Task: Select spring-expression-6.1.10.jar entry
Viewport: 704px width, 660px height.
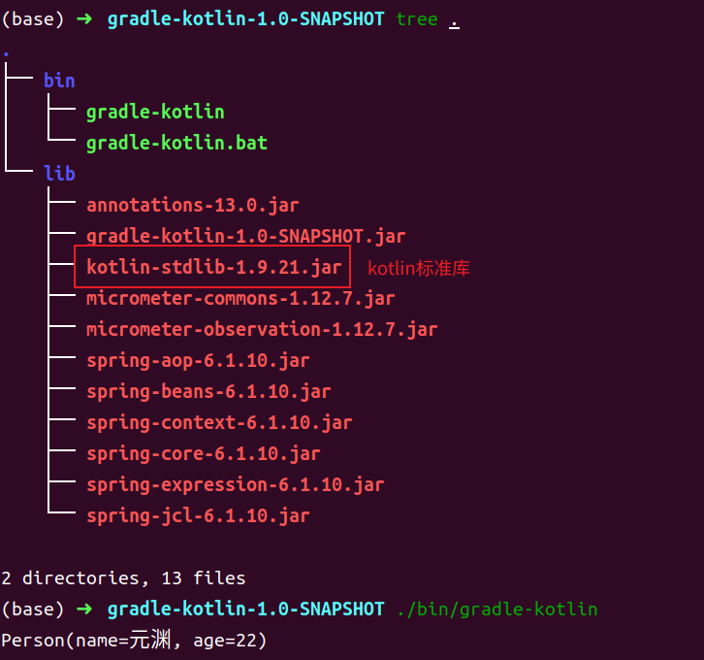Action: pos(236,484)
